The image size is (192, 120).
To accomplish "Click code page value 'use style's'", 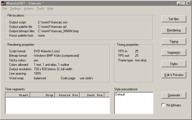I will point(86,78).
